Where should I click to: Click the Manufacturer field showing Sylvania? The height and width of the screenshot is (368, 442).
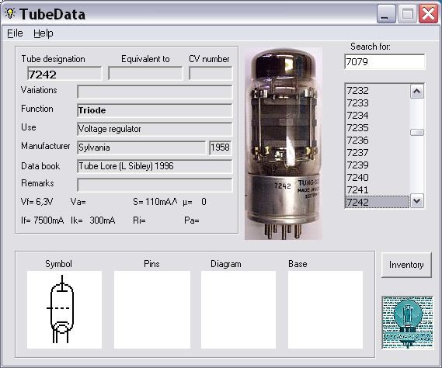click(x=141, y=148)
